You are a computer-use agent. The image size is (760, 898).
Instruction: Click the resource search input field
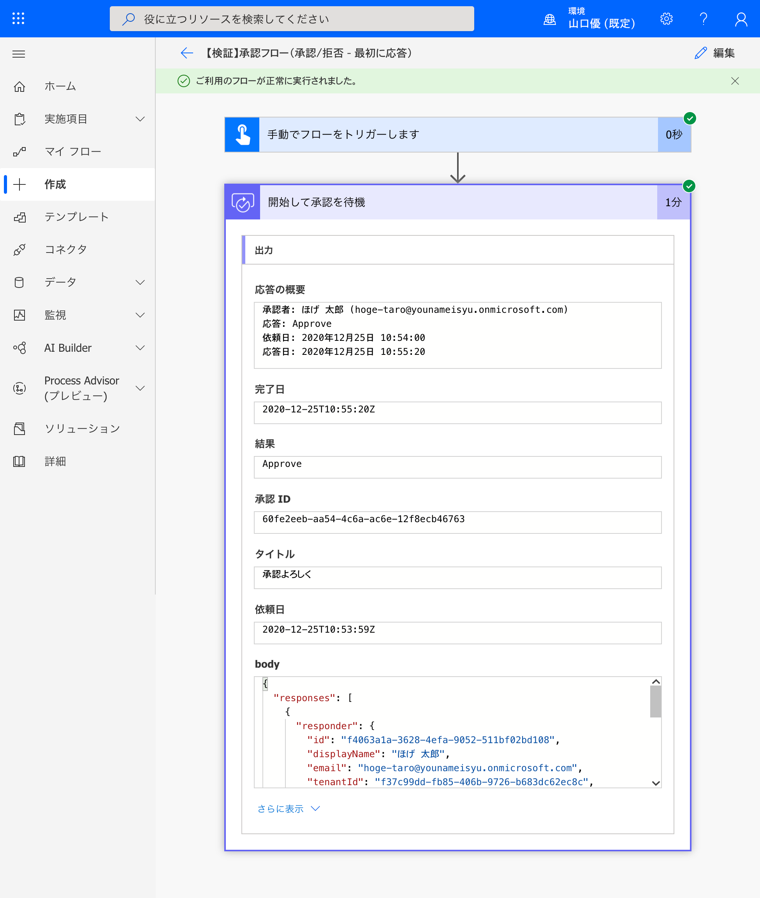292,19
